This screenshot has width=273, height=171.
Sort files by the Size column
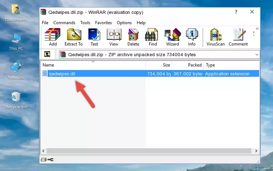coord(159,65)
